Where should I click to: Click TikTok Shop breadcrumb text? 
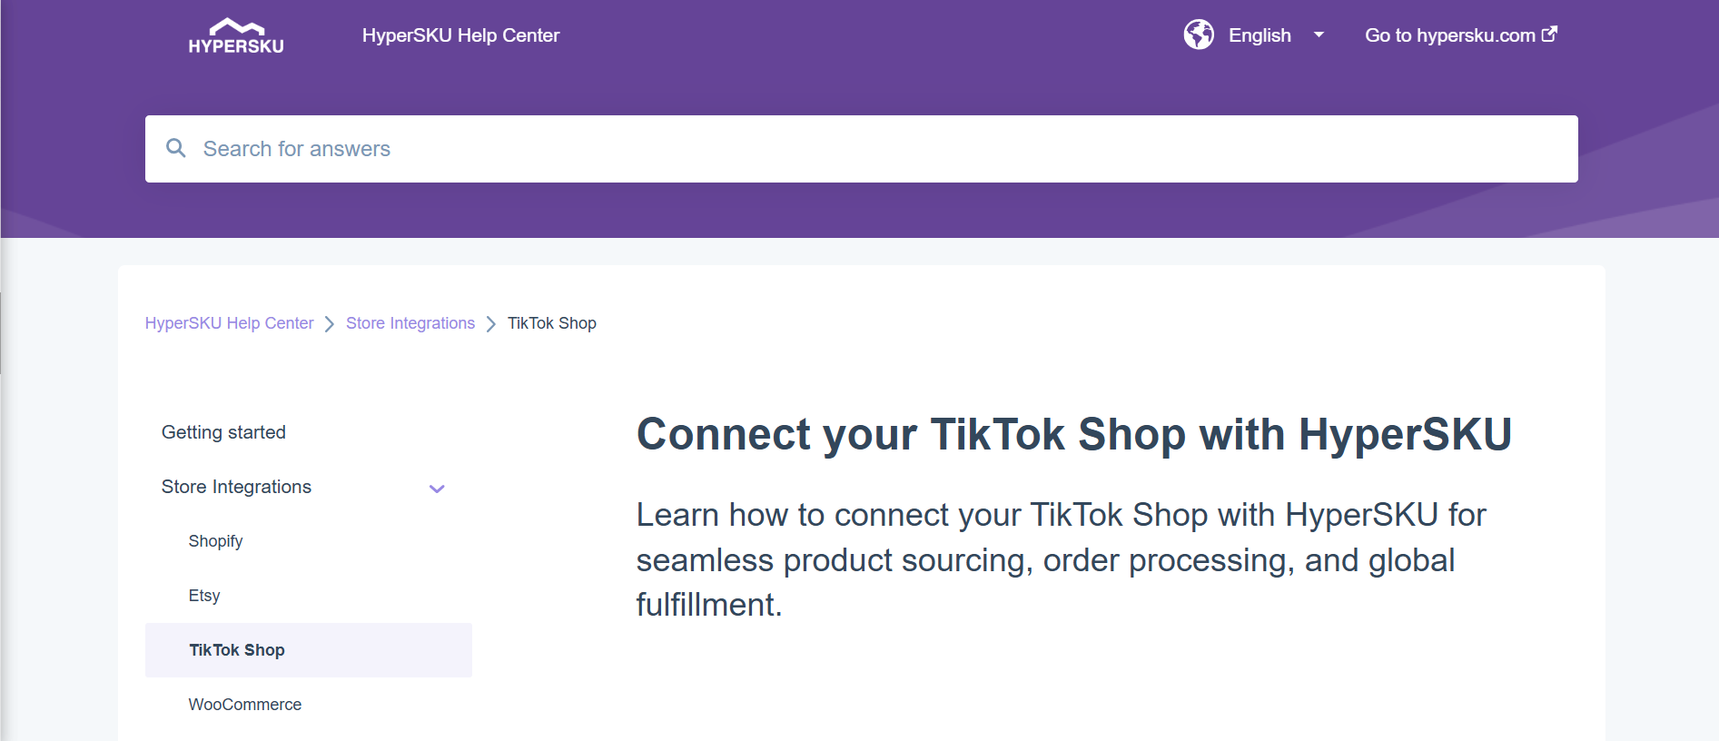pos(552,323)
